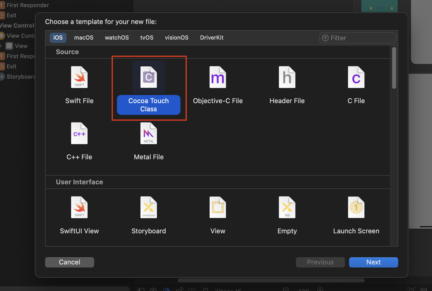This screenshot has width=432, height=291.
Task: Select the SwiftUI View template
Action: (79, 215)
